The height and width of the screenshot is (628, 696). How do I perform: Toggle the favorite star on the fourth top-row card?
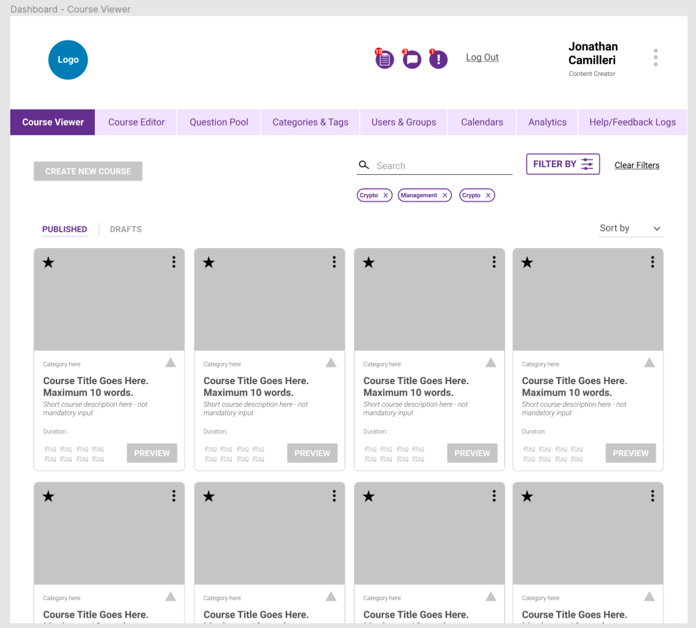(527, 263)
